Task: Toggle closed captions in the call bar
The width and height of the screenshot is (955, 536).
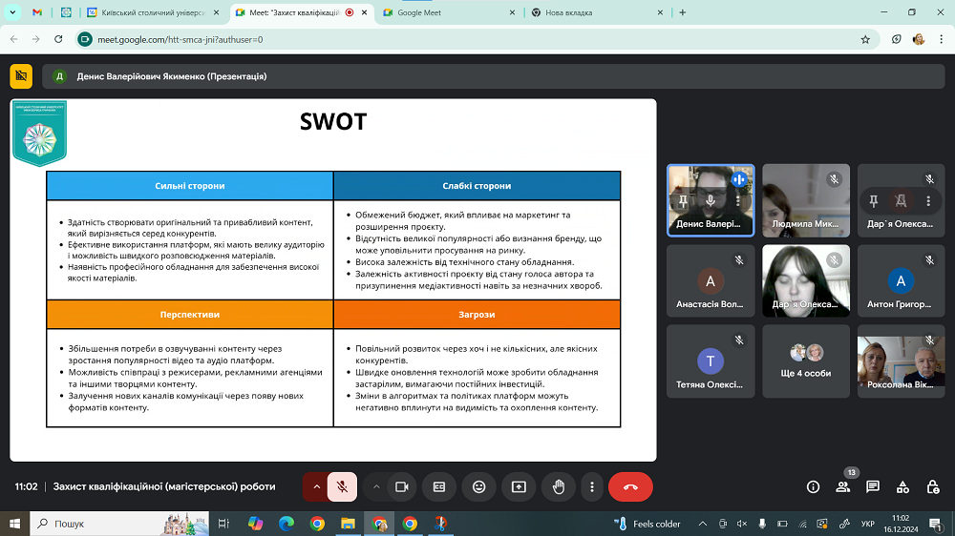Action: (x=439, y=486)
